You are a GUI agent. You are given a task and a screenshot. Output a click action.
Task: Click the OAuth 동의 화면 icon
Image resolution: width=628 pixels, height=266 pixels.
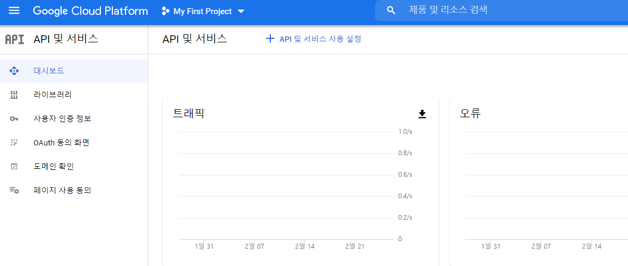(14, 143)
